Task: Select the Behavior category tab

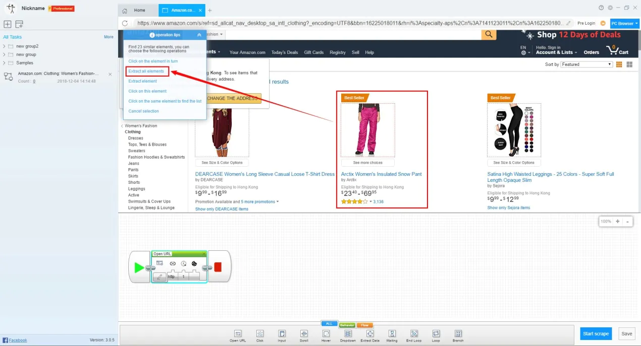Action: click(347, 325)
